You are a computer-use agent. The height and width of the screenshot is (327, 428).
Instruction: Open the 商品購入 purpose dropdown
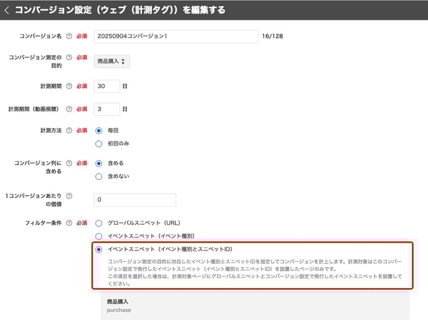click(x=112, y=61)
